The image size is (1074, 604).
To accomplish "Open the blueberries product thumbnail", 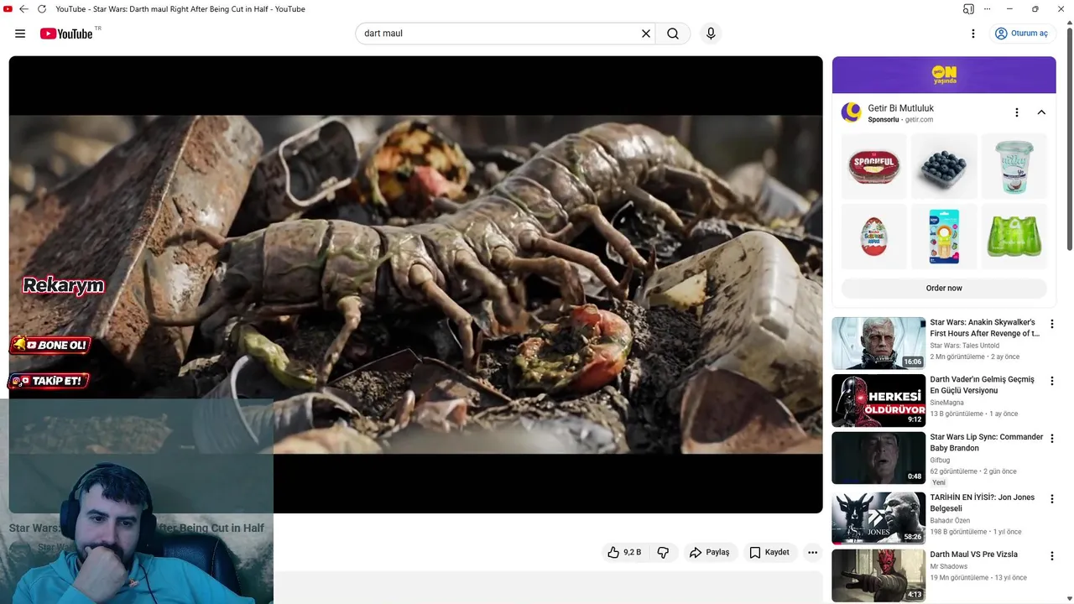I will click(x=944, y=166).
